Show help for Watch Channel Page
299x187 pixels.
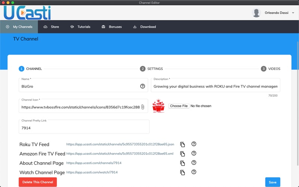click(194, 172)
